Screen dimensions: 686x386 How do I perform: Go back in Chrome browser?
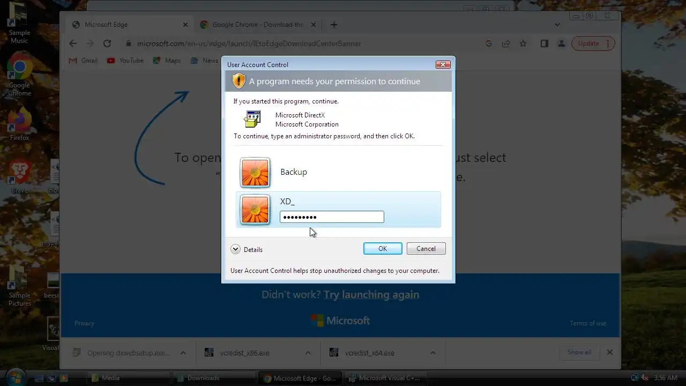pyautogui.click(x=73, y=43)
